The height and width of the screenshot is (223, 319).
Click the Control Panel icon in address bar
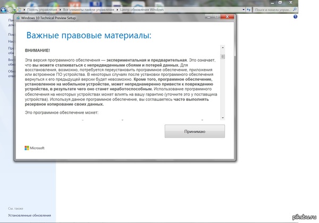coord(19,10)
